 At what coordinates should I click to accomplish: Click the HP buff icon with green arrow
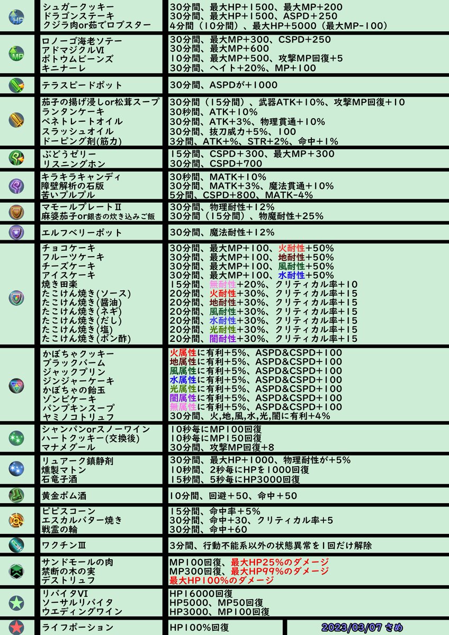click(x=16, y=16)
